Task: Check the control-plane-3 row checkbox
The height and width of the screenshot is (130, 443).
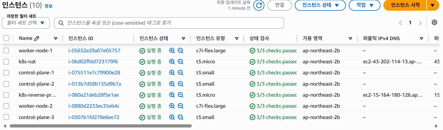Action: (6, 117)
